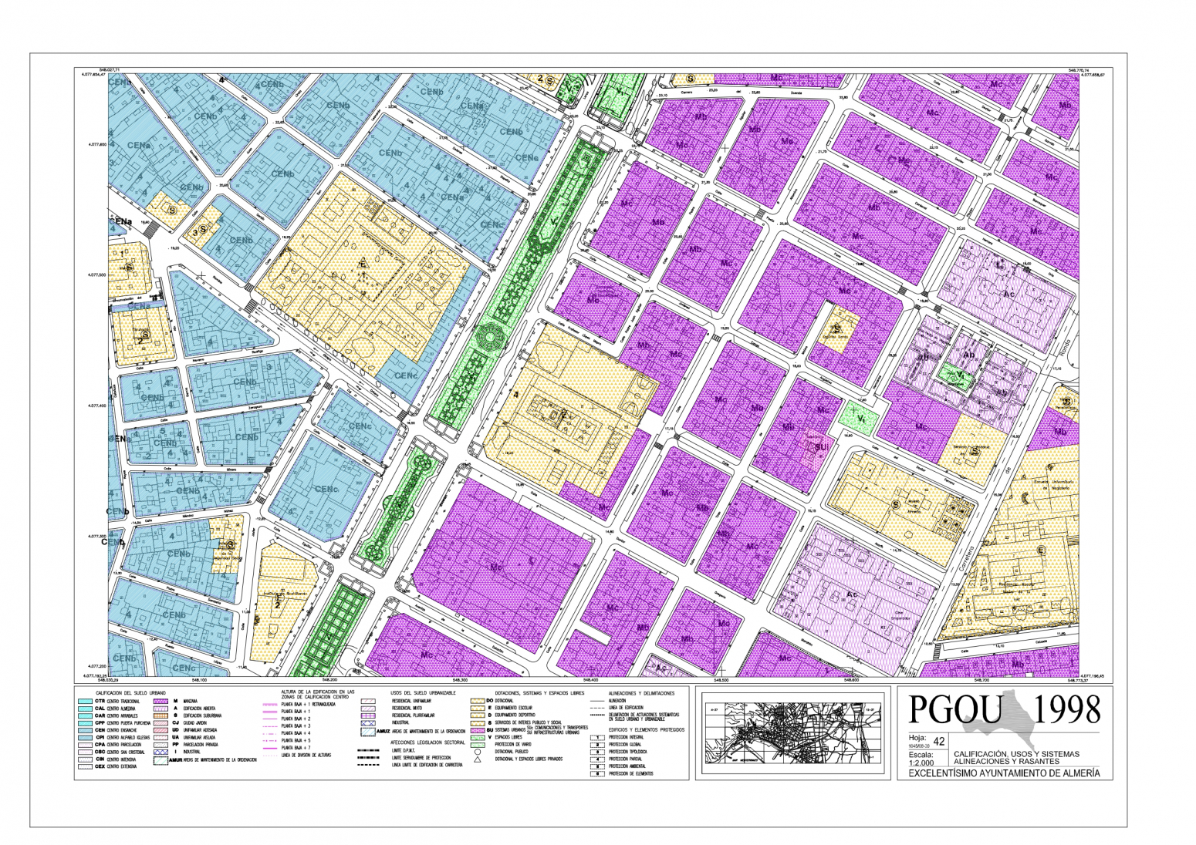The image size is (1196, 845).
Task: Select the Limite D.P.M.T. line sample
Action: tap(368, 750)
